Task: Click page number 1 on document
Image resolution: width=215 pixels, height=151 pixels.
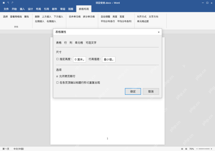Action: coord(107,138)
